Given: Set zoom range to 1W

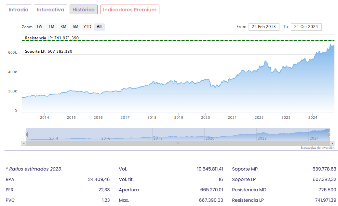Looking at the screenshot, I should [39, 27].
